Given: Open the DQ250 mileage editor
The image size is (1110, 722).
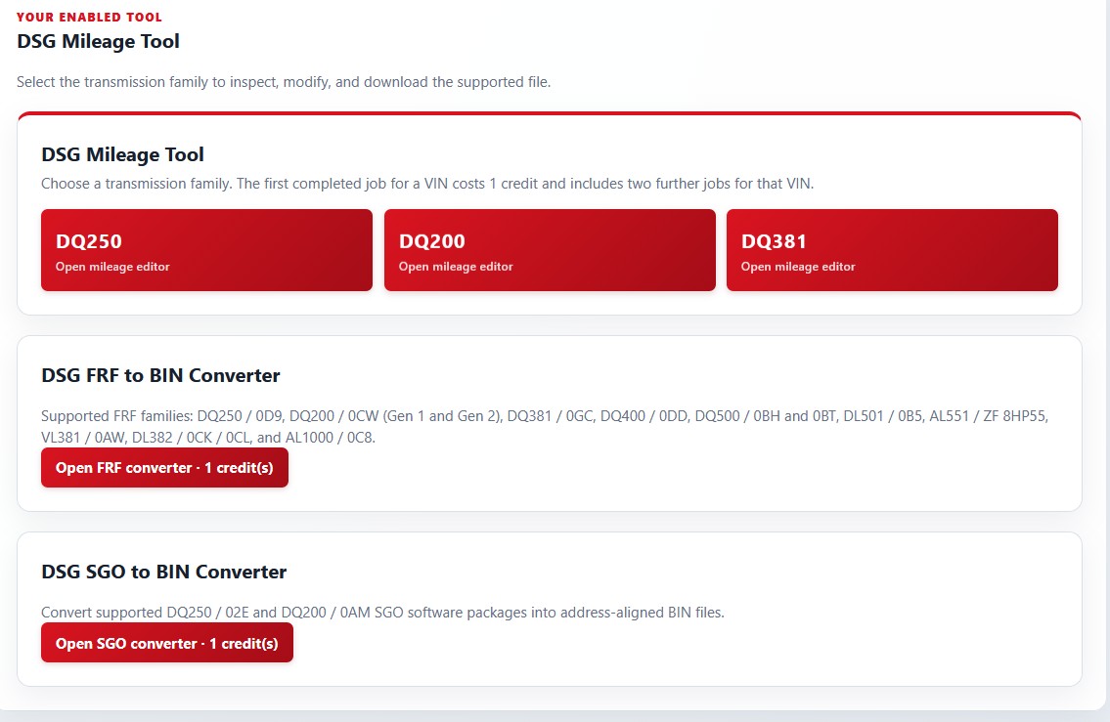Looking at the screenshot, I should point(206,250).
